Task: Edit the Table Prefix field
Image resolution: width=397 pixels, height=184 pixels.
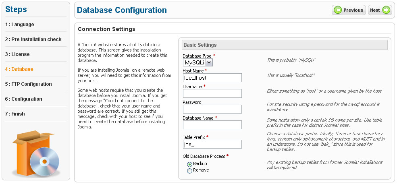Action: (x=212, y=144)
